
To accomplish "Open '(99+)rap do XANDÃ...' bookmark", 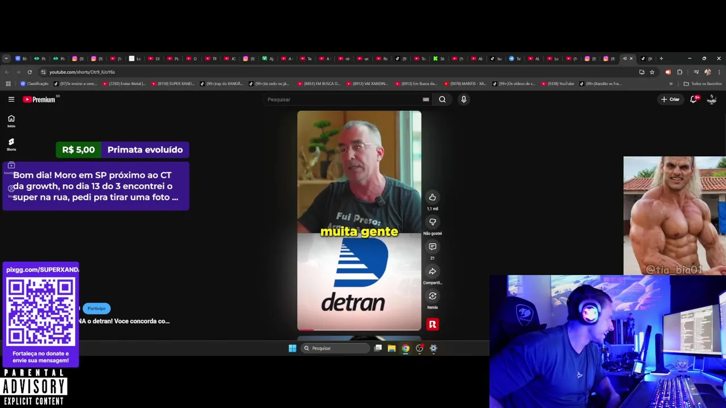I will tap(221, 84).
